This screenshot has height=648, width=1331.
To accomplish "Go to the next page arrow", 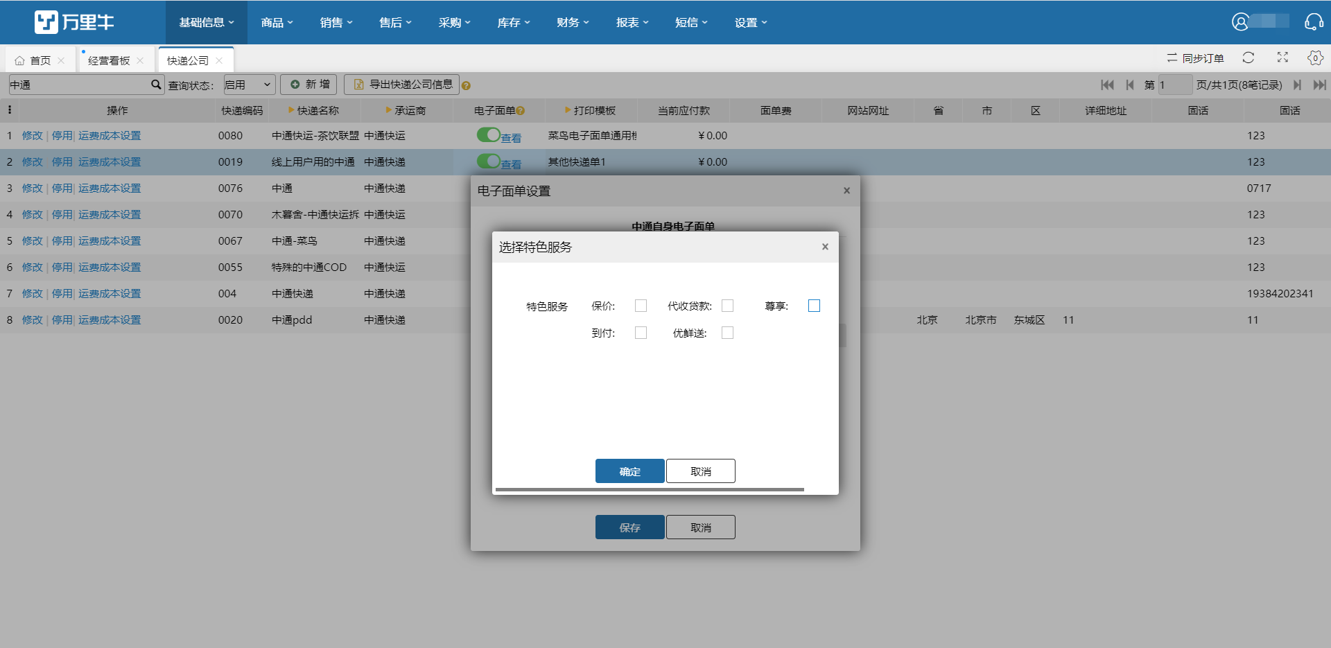I will [x=1297, y=85].
